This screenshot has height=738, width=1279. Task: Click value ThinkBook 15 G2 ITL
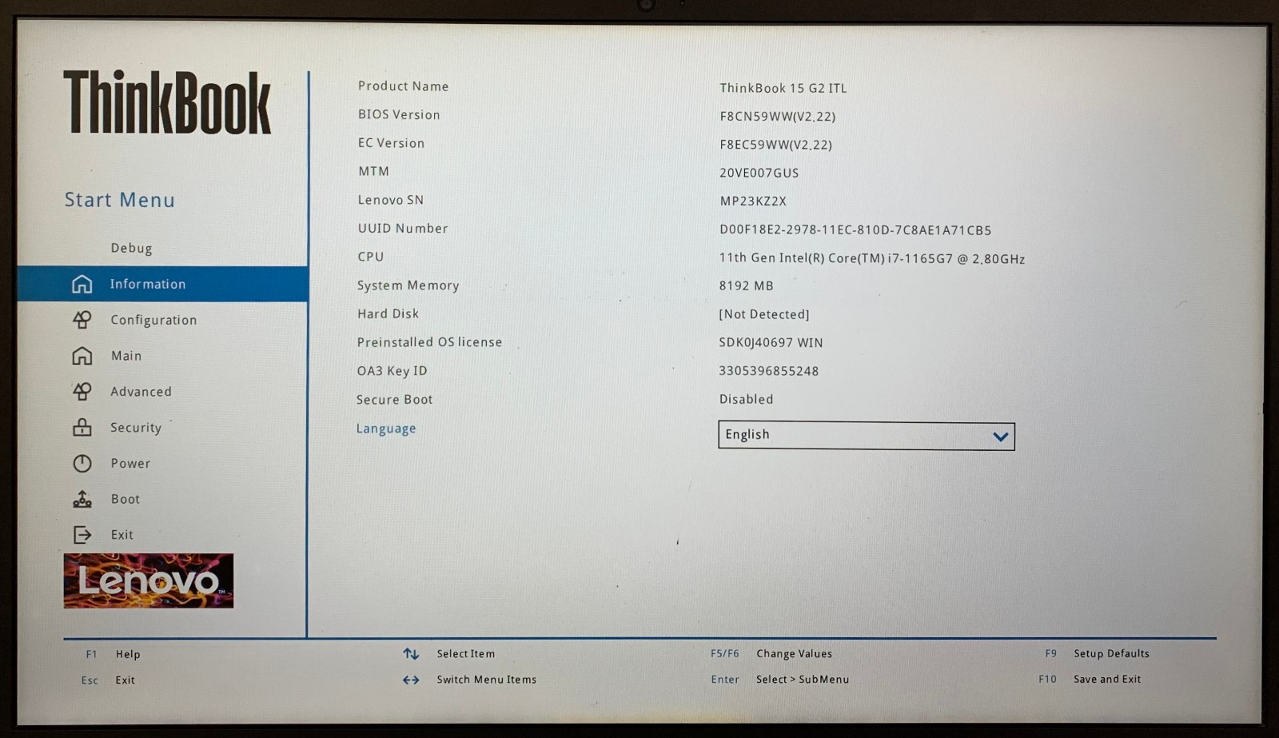pos(783,88)
